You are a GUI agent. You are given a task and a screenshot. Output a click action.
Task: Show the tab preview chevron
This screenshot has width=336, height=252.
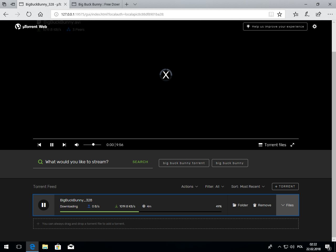coord(135,4)
